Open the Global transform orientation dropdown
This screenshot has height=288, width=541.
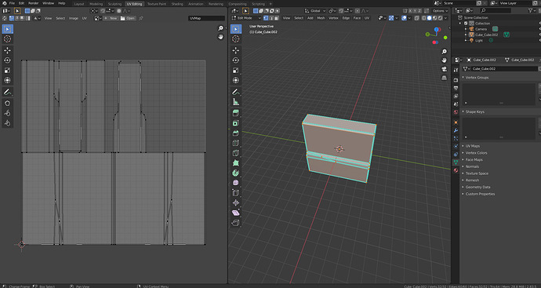[x=315, y=11]
